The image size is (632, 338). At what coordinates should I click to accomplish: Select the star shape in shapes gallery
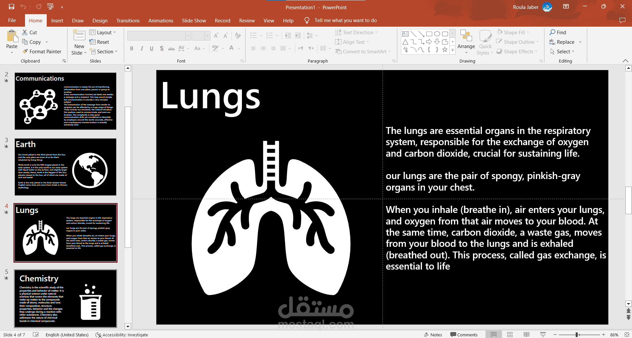[x=445, y=50]
